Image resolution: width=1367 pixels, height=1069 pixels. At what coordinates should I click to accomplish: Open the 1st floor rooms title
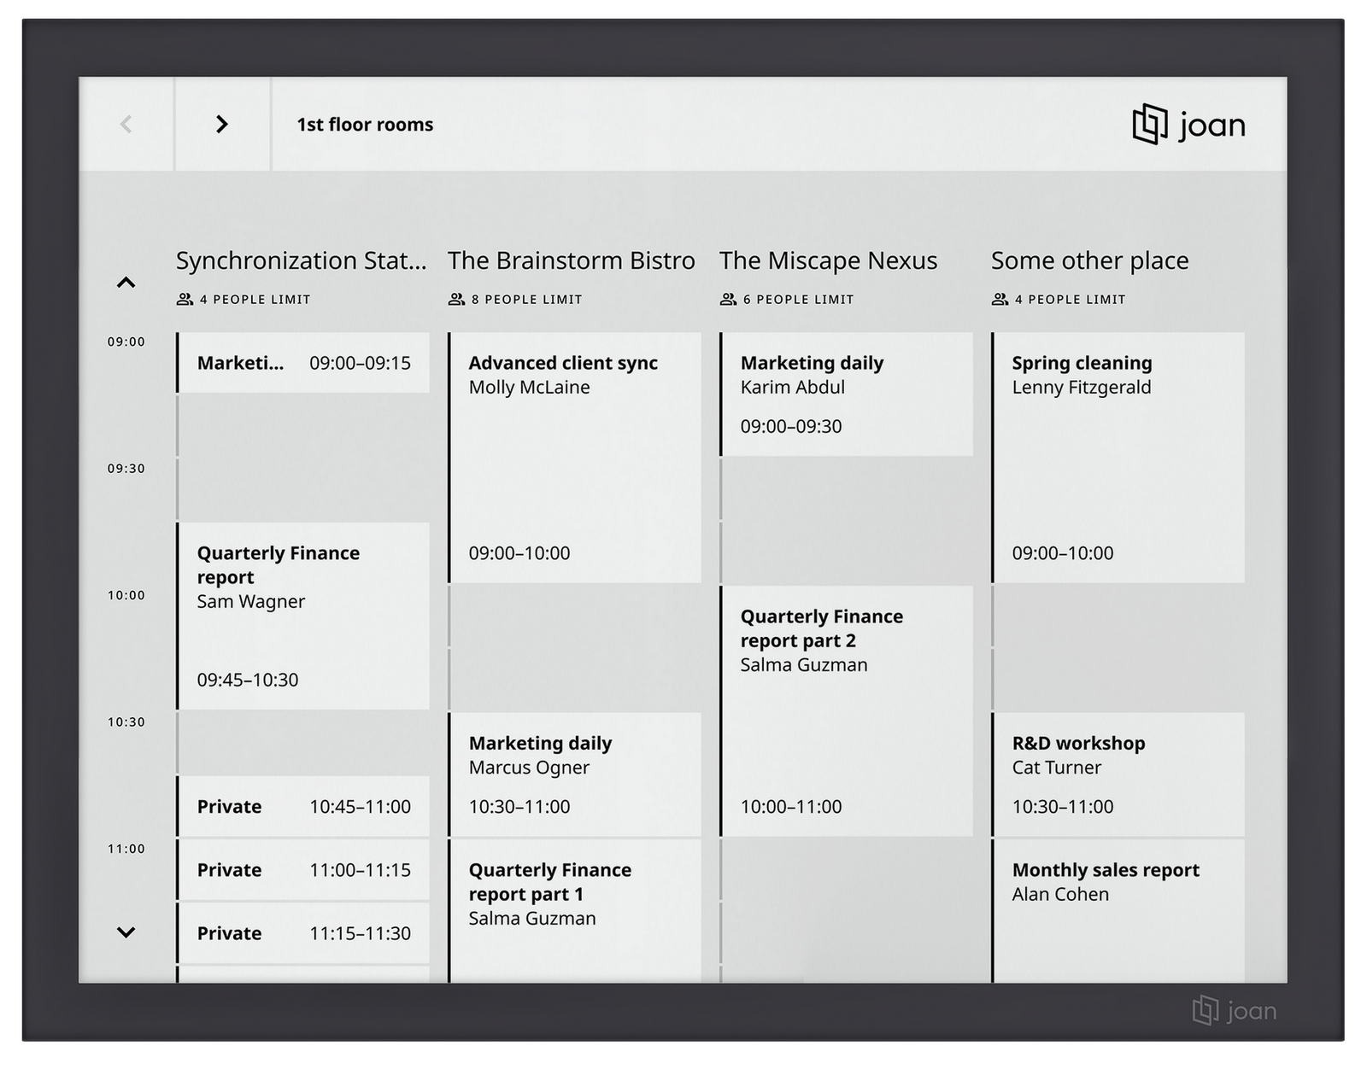pos(365,125)
